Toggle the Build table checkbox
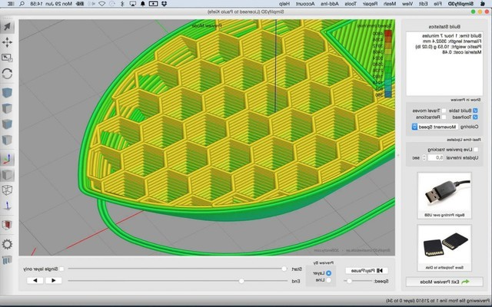Viewport: 492px width, 307px height. tap(475, 111)
